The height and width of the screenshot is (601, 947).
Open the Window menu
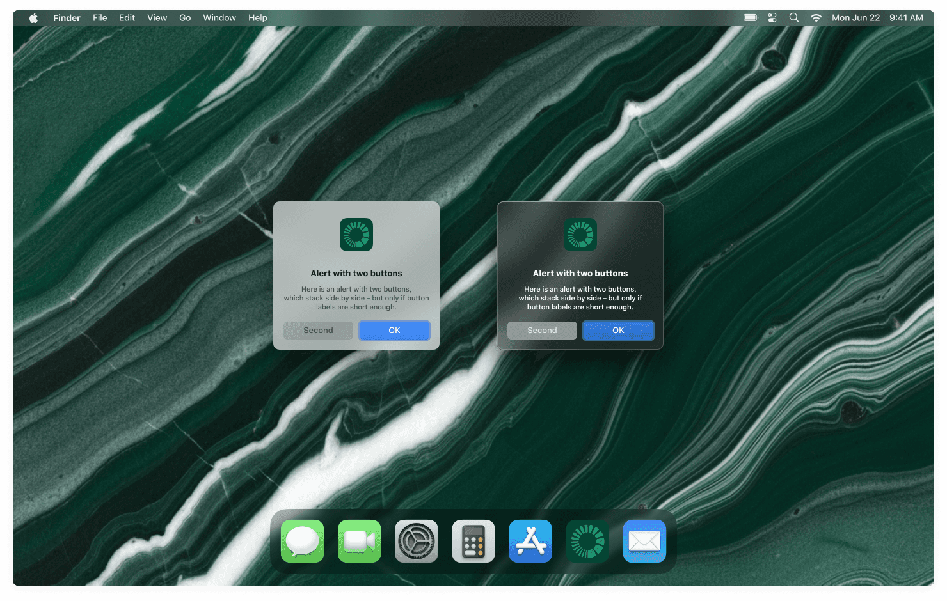(x=219, y=18)
